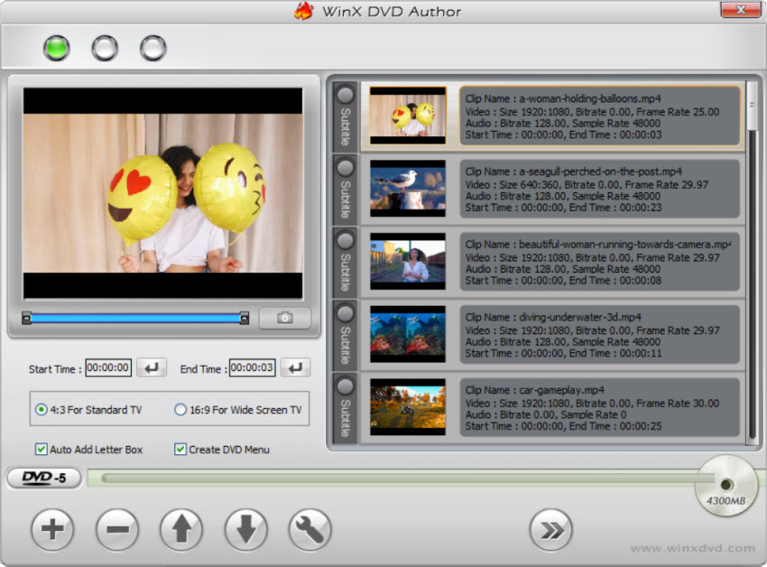Disable Create DVD Menu option
The width and height of the screenshot is (767, 567).
[x=180, y=449]
